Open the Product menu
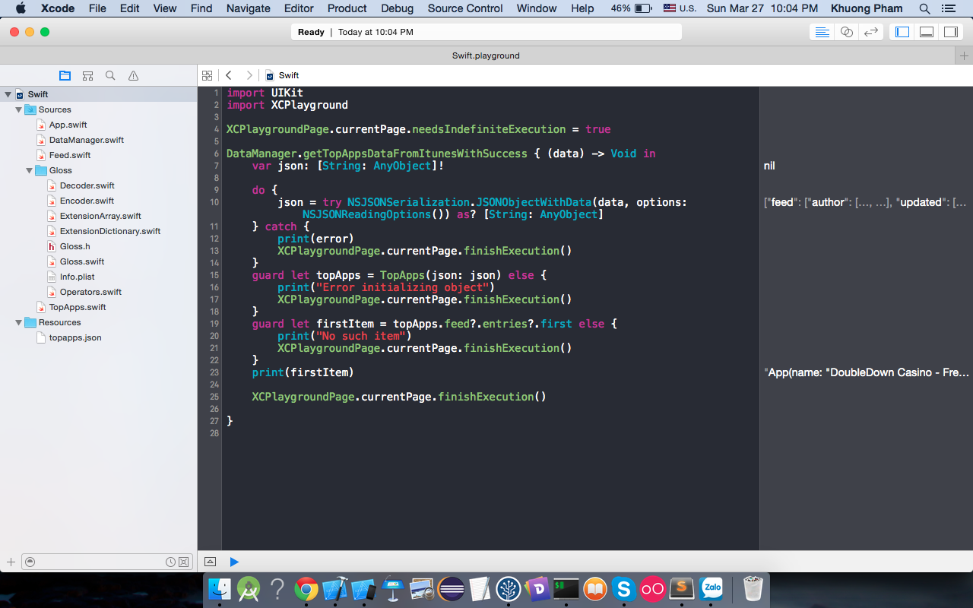 (x=347, y=8)
